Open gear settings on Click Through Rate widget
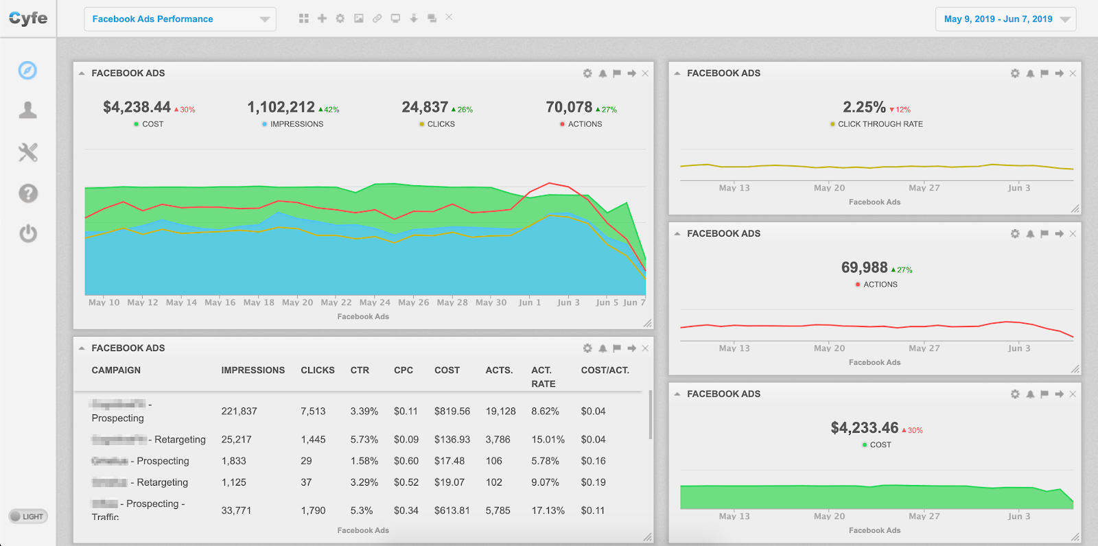The width and height of the screenshot is (1098, 546). [x=1015, y=73]
